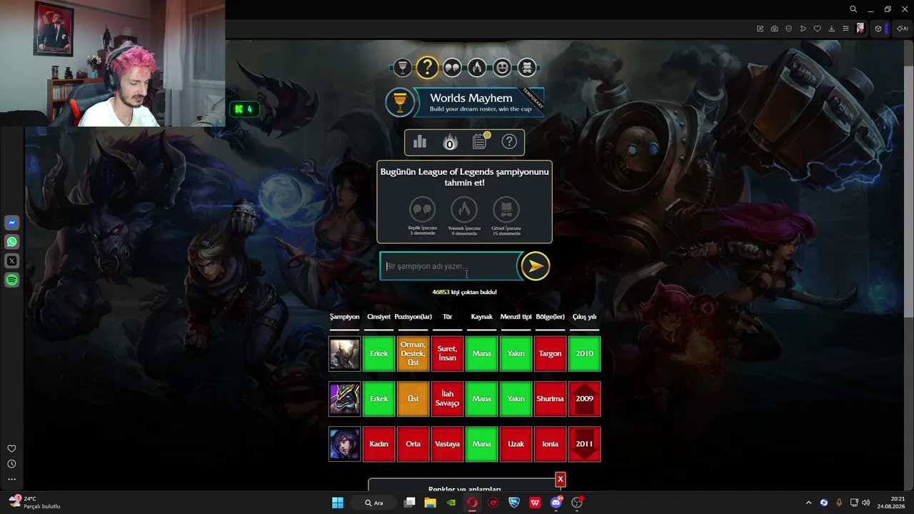Open the browser downloads icon
The height and width of the screenshot is (514, 914).
832,29
